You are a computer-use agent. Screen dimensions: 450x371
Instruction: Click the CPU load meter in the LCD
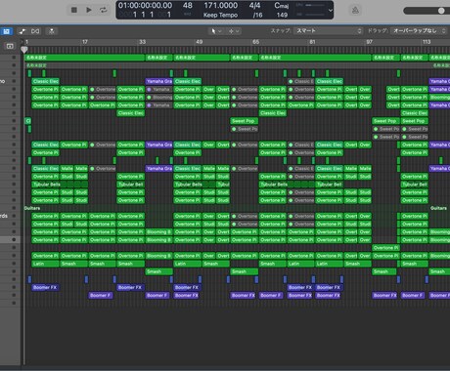pos(310,6)
